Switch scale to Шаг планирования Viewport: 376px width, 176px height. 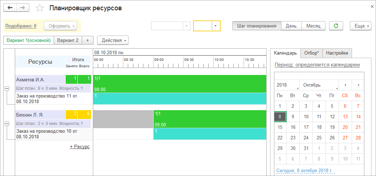click(x=257, y=26)
